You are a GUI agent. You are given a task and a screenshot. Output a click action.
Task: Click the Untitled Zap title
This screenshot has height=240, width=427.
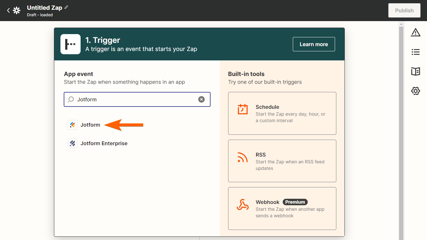click(x=45, y=7)
